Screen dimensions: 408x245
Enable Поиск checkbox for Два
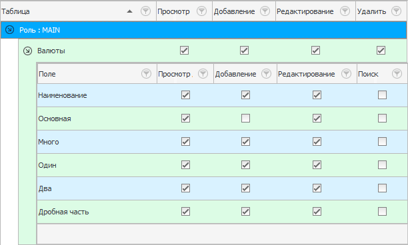tap(382, 188)
